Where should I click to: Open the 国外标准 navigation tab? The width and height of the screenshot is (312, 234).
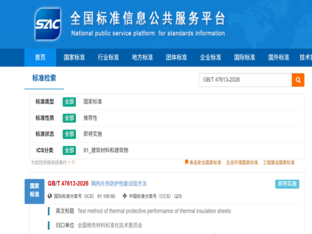pos(278,57)
